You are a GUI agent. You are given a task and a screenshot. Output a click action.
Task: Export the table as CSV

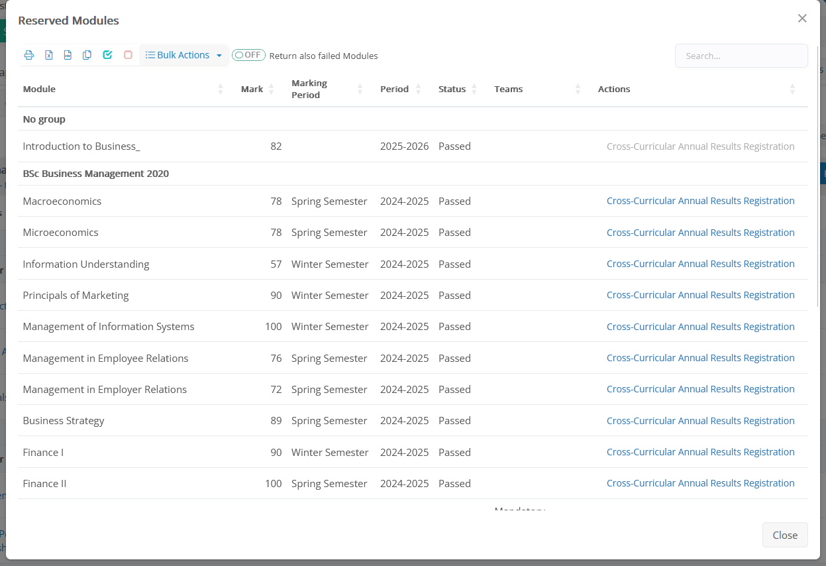[68, 55]
